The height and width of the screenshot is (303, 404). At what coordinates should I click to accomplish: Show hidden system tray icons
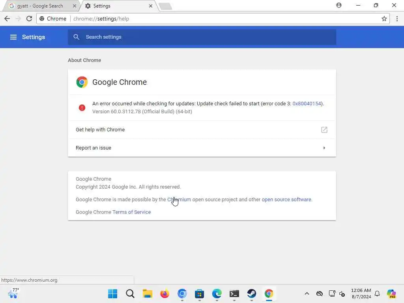tap(307, 294)
